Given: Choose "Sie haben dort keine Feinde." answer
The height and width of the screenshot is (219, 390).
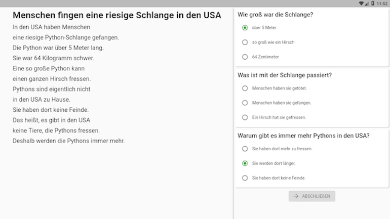Looking at the screenshot, I should [245, 178].
